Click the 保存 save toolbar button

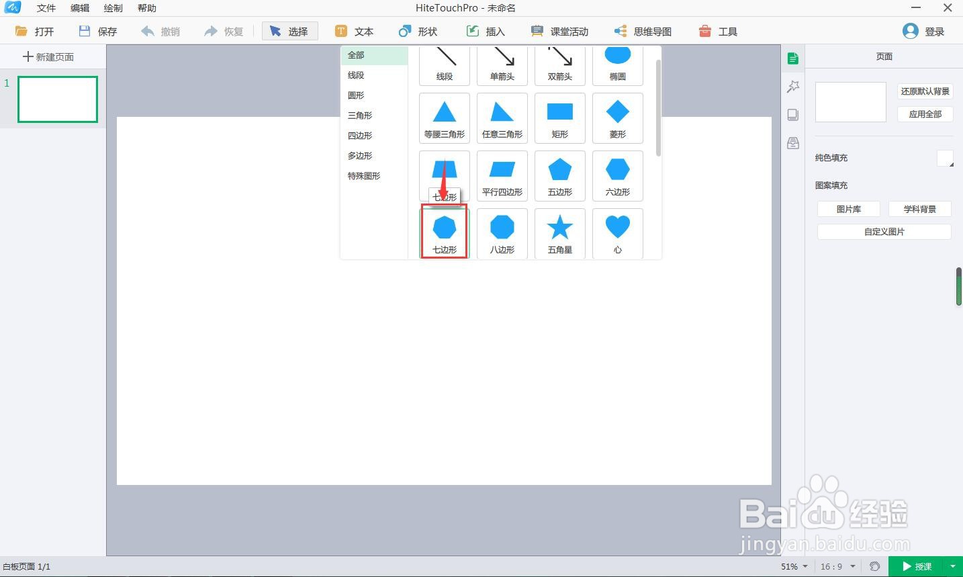click(x=98, y=32)
